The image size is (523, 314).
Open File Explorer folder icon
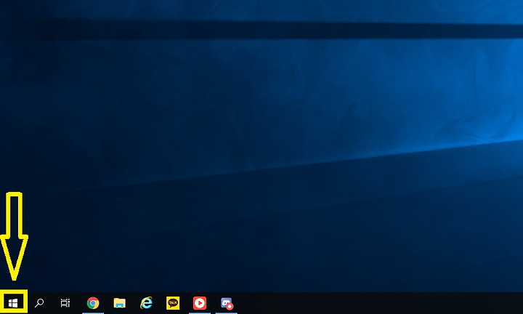tap(119, 303)
